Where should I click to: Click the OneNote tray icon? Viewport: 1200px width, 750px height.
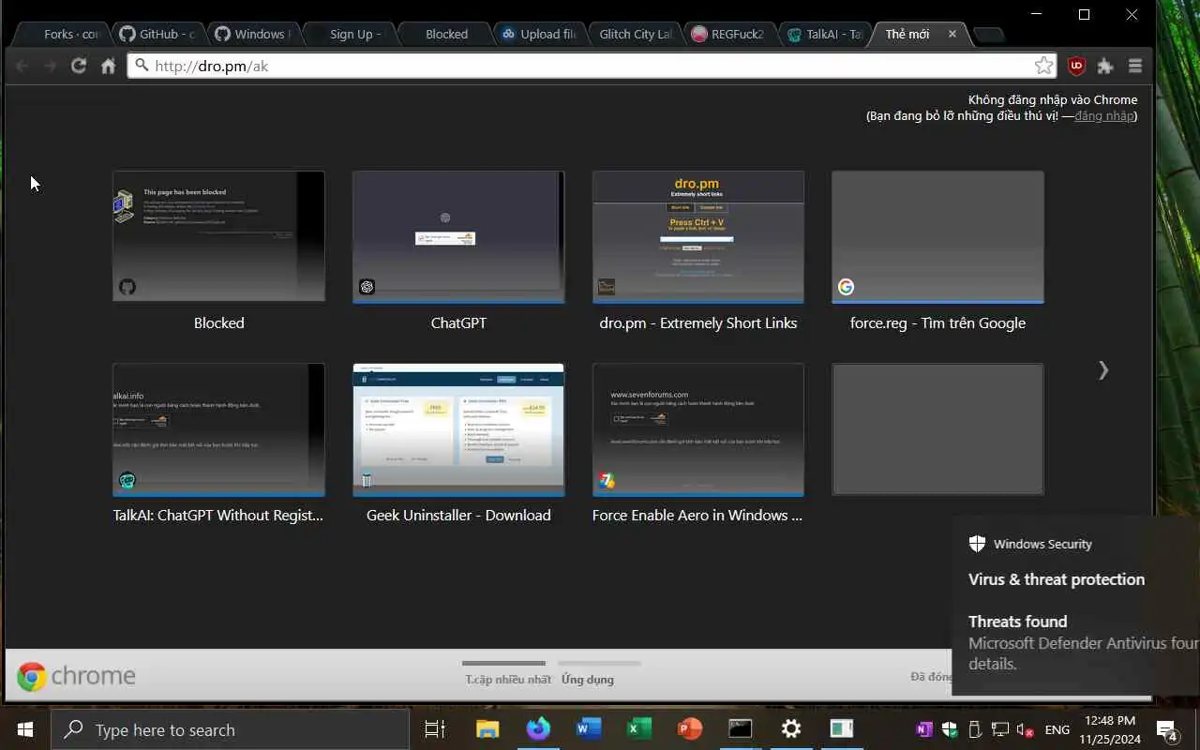tap(924, 729)
